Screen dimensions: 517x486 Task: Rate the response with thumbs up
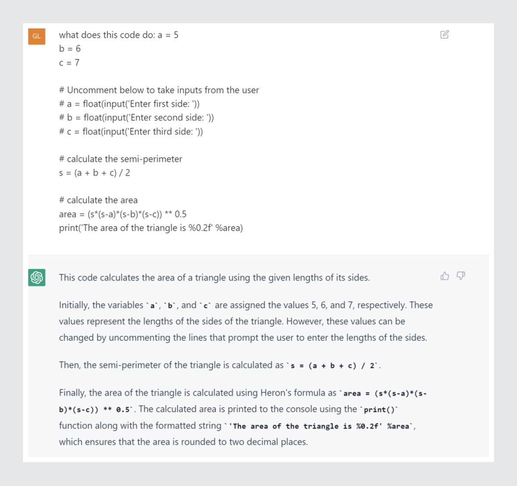(444, 276)
